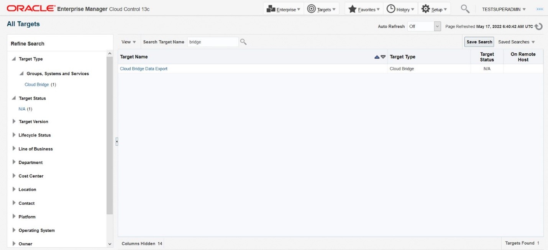This screenshot has height=250, width=548.
Task: Click the Save Search button
Action: click(x=479, y=42)
